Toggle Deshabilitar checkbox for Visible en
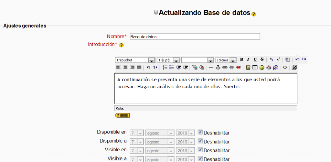Viewport: 331px width, 162px height. (x=200, y=150)
